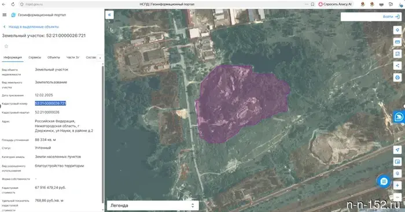Open the Информация tab
405x212 pixels.
pyautogui.click(x=13, y=58)
